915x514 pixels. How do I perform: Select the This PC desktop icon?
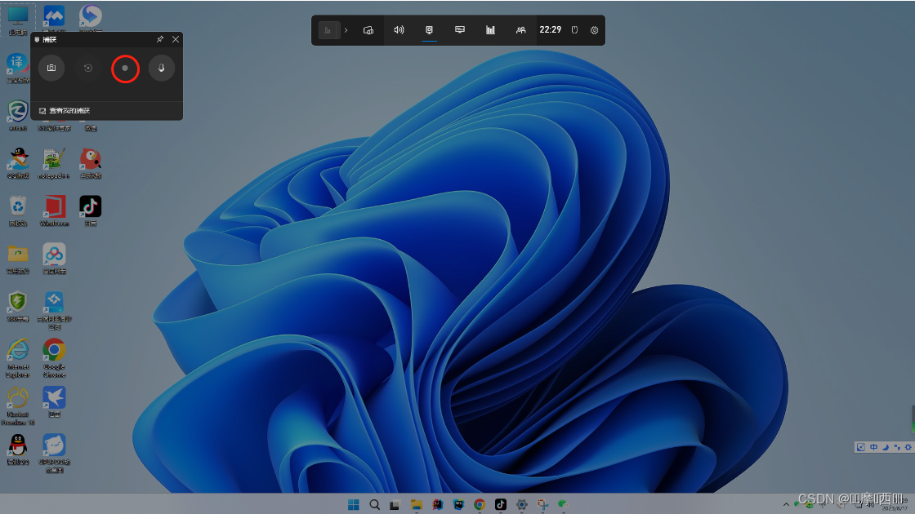click(17, 20)
